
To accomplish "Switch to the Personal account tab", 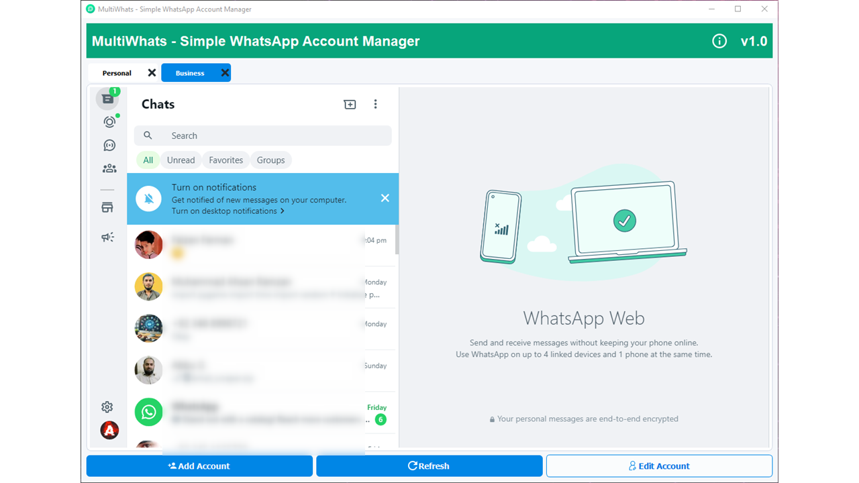I will (118, 72).
